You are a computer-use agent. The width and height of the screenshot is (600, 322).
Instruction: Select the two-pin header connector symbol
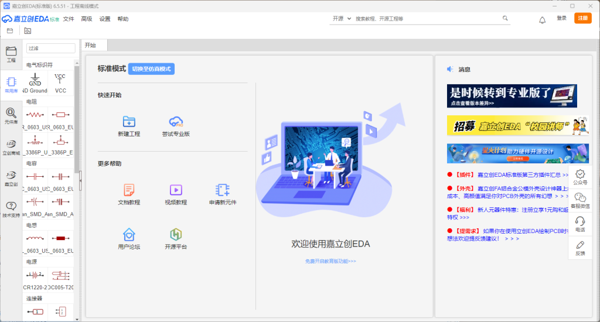click(x=60, y=311)
